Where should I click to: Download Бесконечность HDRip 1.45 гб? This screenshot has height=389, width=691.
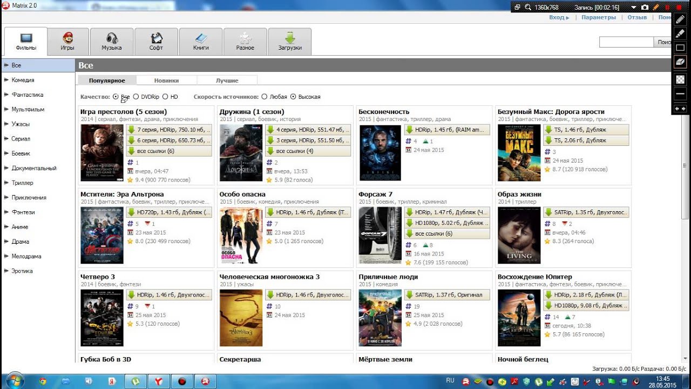[x=447, y=130]
